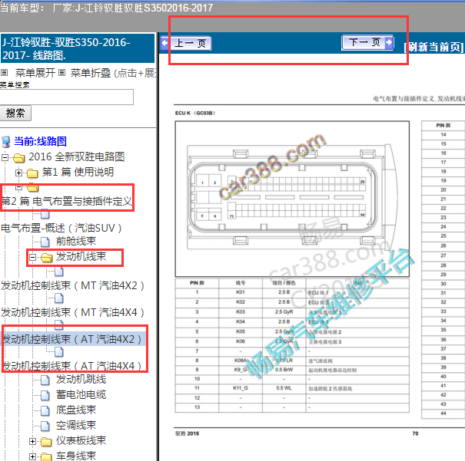The height and width of the screenshot is (461, 465).
Task: Go to next page with 下一页 button
Action: (367, 43)
